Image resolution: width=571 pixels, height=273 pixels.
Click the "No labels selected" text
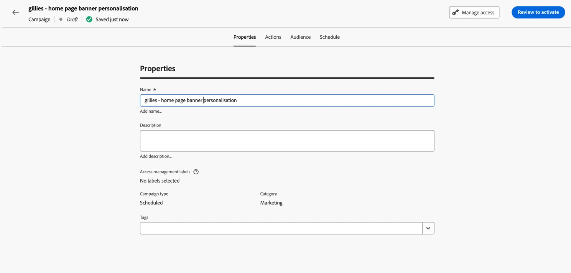(160, 181)
